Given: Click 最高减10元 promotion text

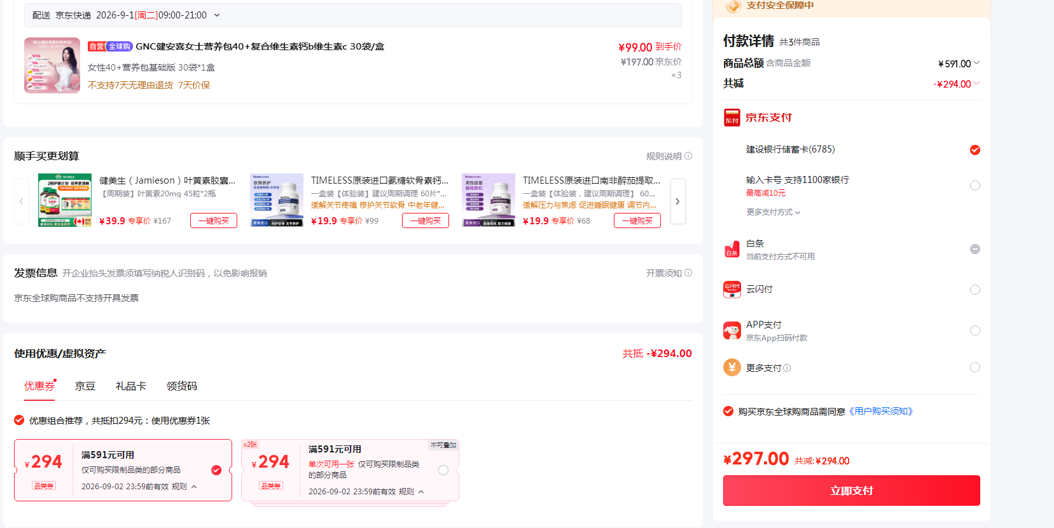Looking at the screenshot, I should tap(766, 193).
